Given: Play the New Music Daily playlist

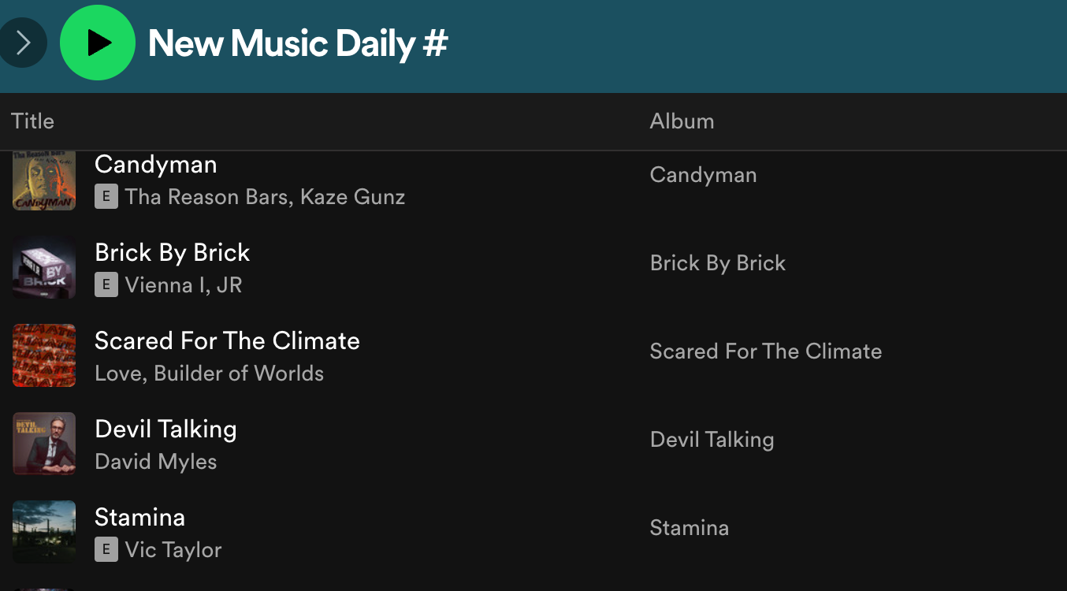Looking at the screenshot, I should tap(98, 43).
